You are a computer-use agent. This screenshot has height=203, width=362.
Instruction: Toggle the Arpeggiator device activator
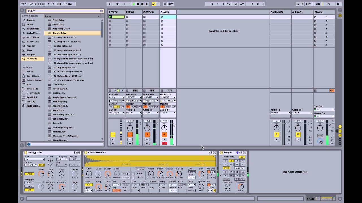point(26,153)
